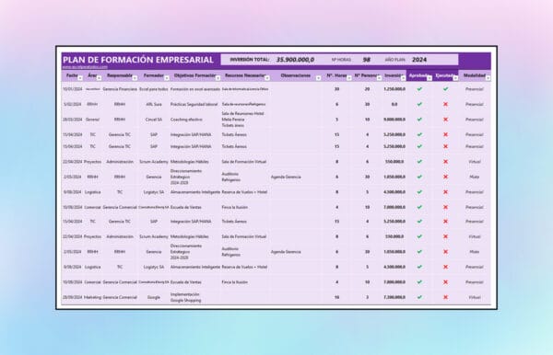Open the Recursos Necesarios filter dropdown

267,78
